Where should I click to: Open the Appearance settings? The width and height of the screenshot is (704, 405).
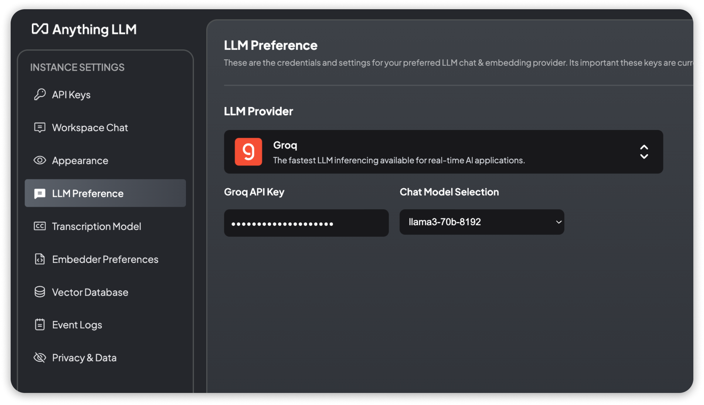pos(105,160)
